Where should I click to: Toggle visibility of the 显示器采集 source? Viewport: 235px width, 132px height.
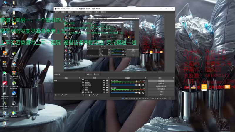tap(104, 92)
